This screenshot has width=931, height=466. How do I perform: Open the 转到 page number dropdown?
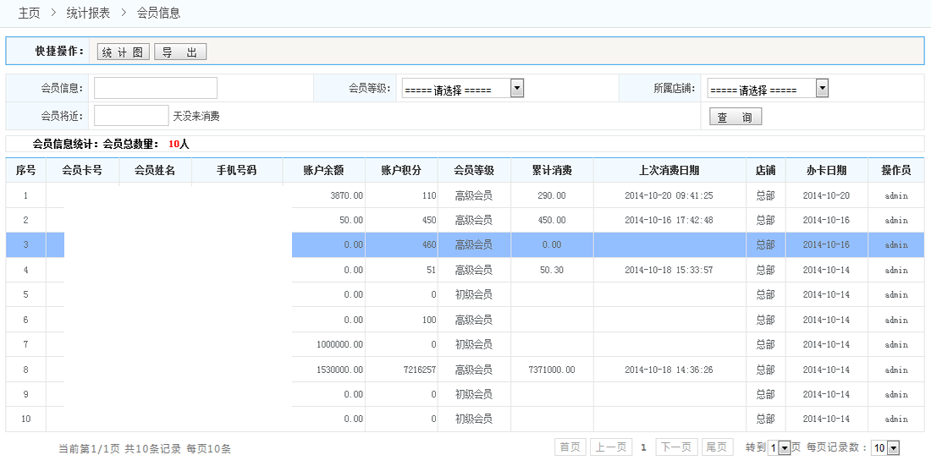[779, 447]
